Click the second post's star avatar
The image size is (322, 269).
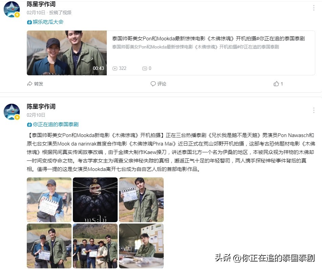[x=12, y=112]
